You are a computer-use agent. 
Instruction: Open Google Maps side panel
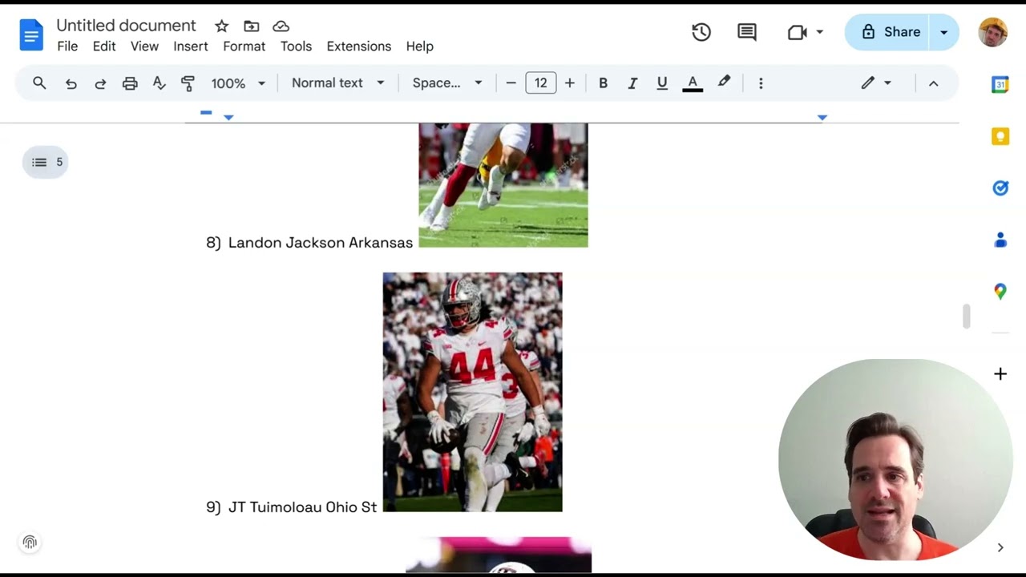tap(1000, 292)
